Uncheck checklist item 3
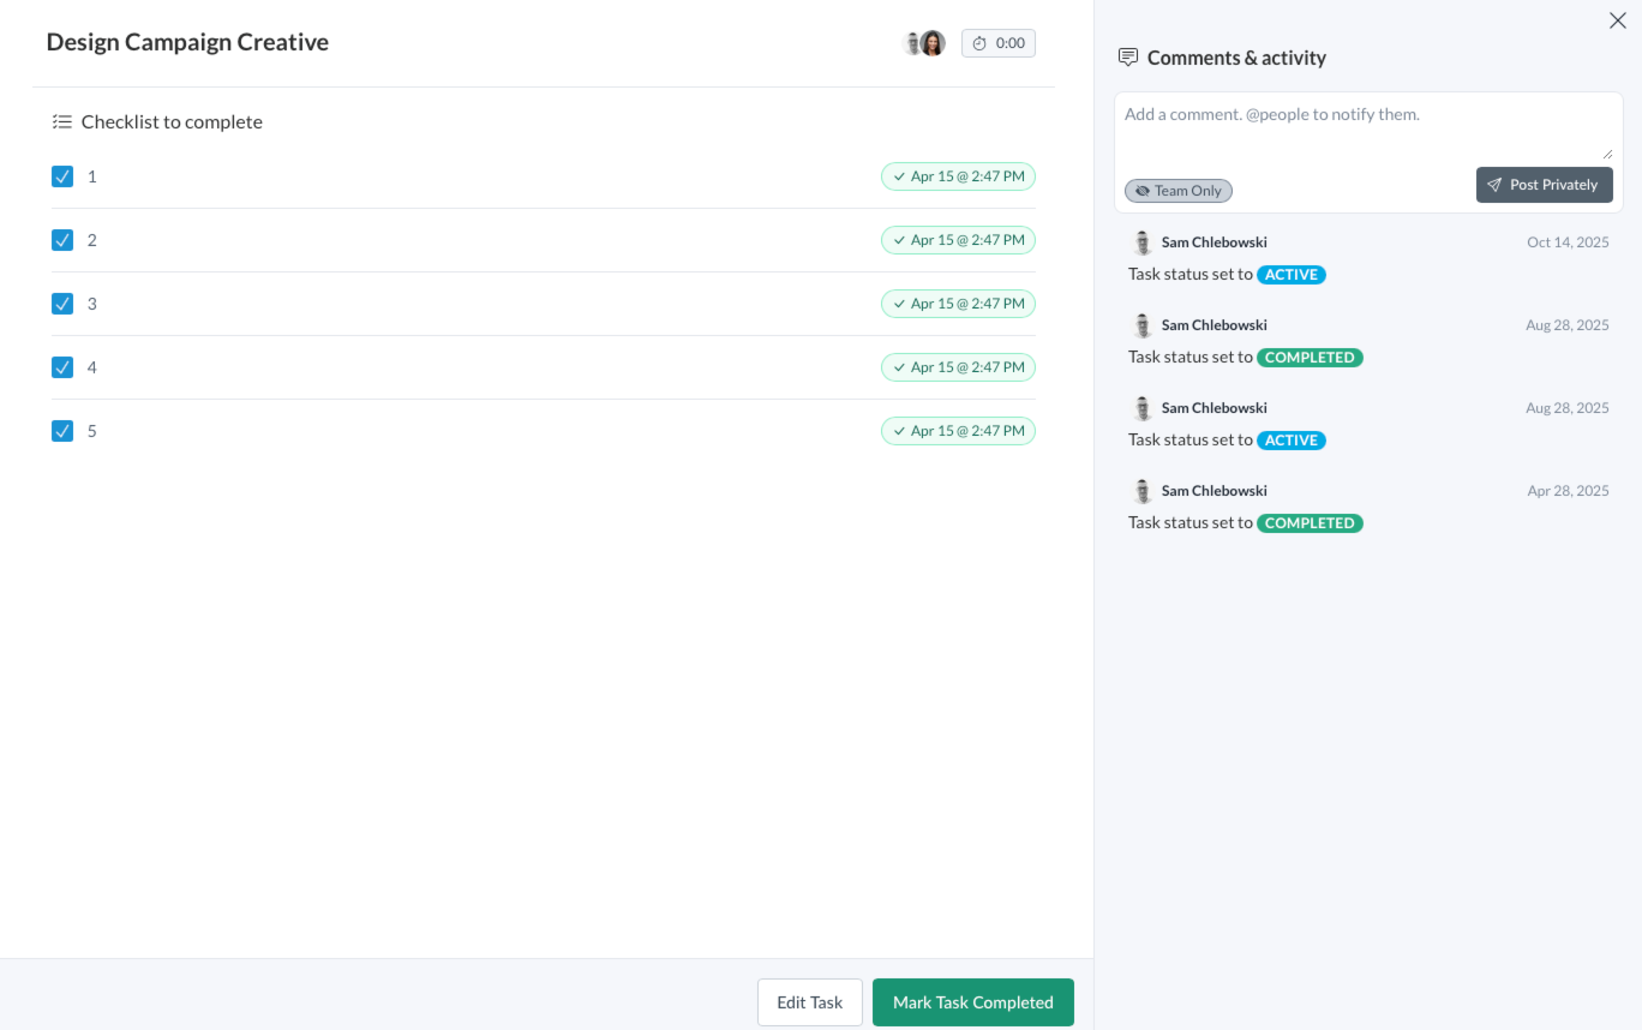The height and width of the screenshot is (1030, 1642). (x=62, y=304)
